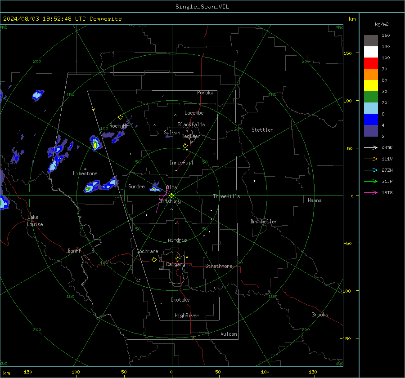Click the Okotoks label

tap(180, 300)
